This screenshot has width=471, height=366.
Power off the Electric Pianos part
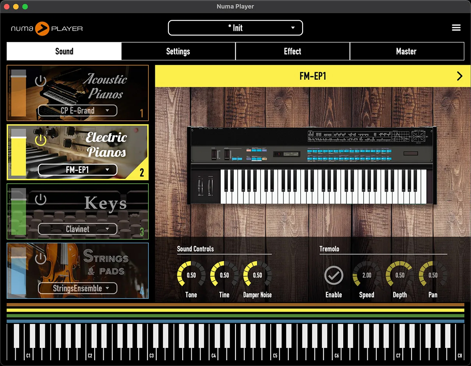(x=40, y=140)
